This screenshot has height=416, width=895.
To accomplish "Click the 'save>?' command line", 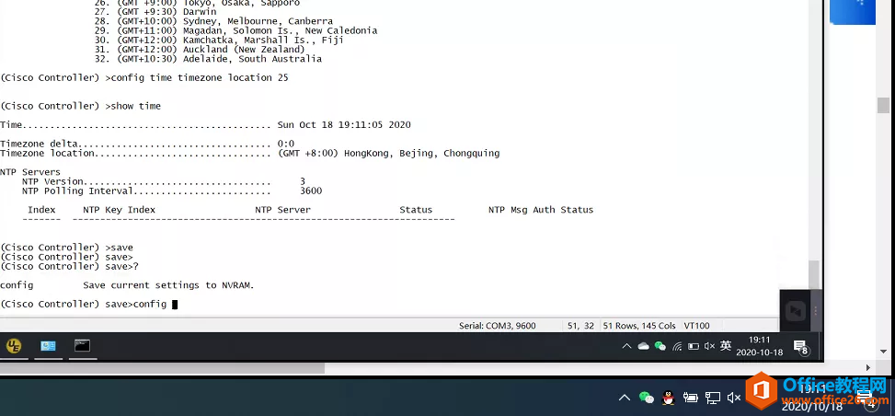I will [x=70, y=266].
